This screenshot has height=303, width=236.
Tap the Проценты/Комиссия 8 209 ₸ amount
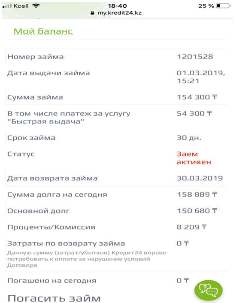[x=191, y=227]
